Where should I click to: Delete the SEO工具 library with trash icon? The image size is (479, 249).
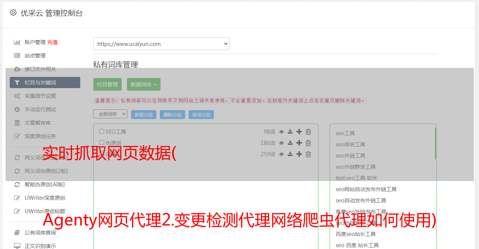pos(308,132)
